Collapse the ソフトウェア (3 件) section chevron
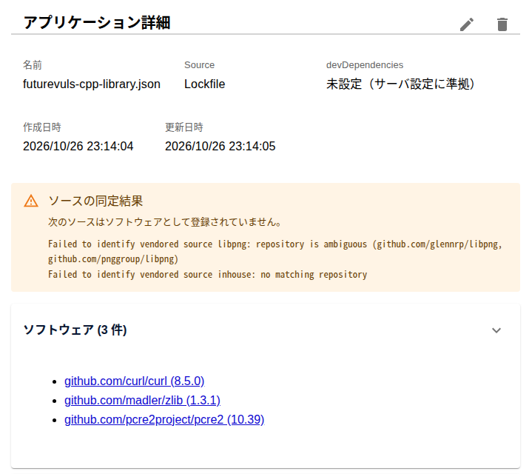The width and height of the screenshot is (532, 474). (496, 330)
